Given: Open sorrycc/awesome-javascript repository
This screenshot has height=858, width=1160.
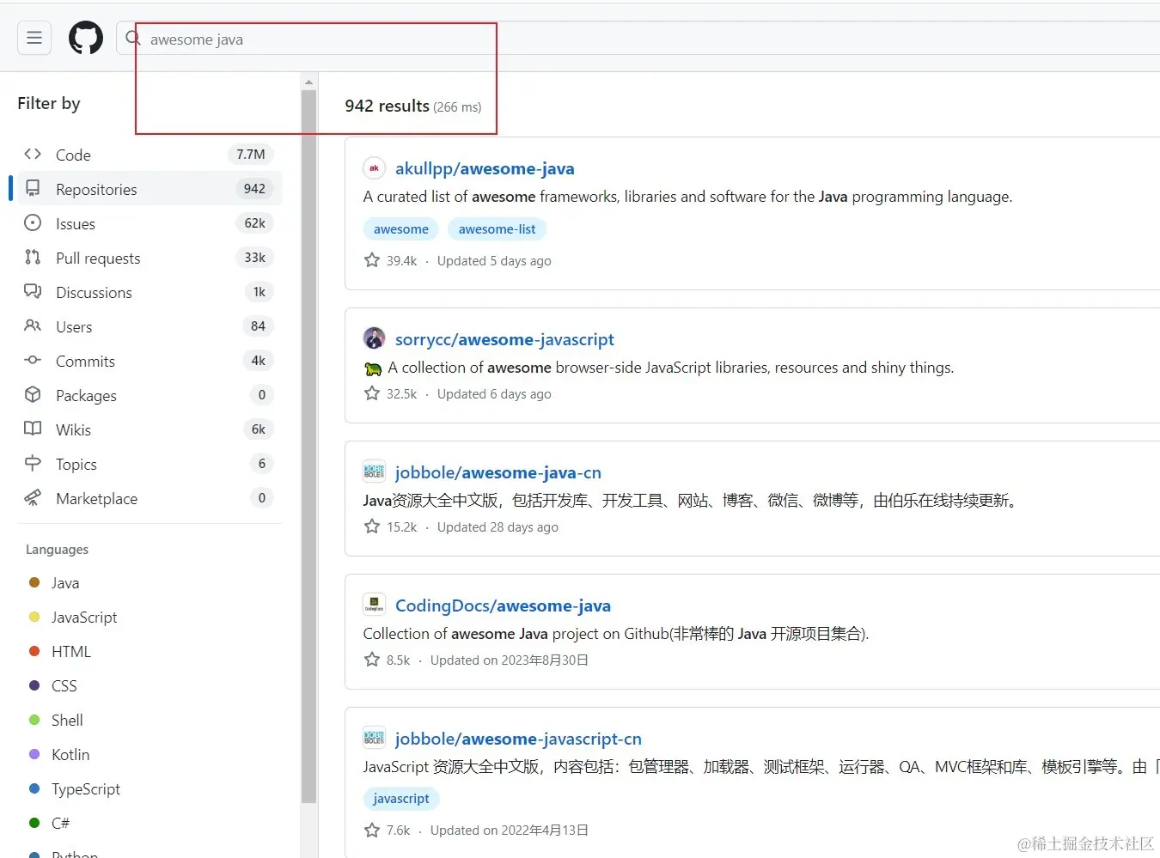Looking at the screenshot, I should (x=504, y=339).
